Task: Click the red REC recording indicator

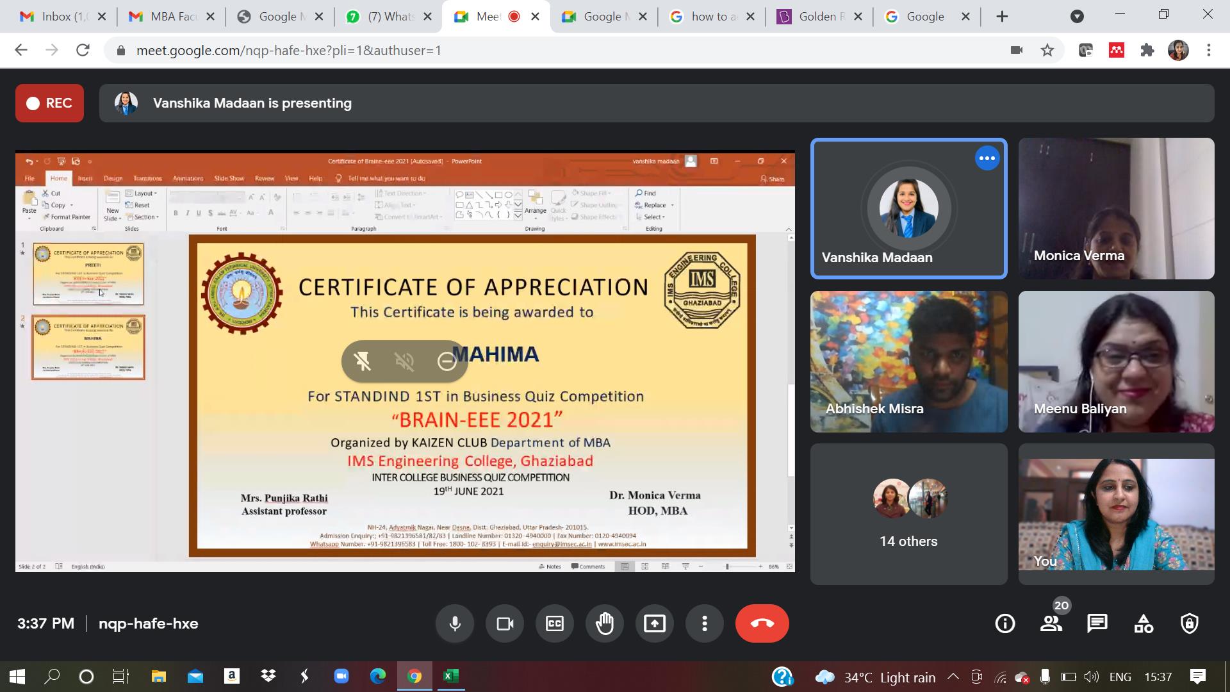Action: click(49, 103)
